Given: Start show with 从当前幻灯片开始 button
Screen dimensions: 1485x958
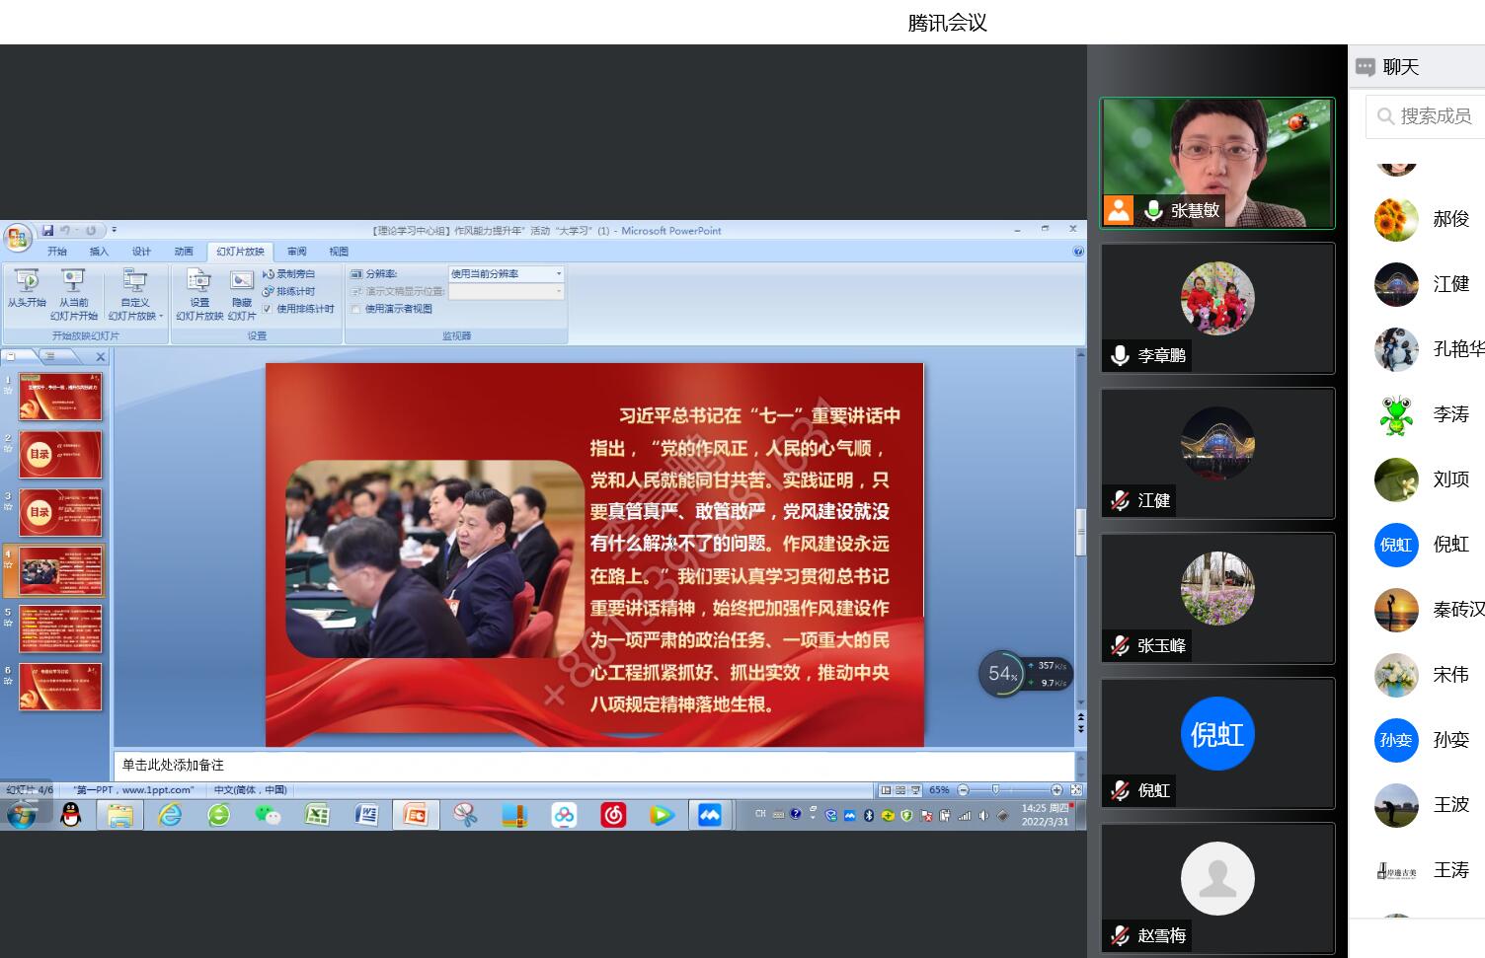Looking at the screenshot, I should point(75,294).
